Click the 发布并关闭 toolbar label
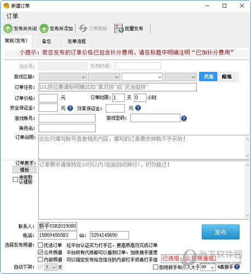Viewport: 251px width, 274px height. [25, 28]
